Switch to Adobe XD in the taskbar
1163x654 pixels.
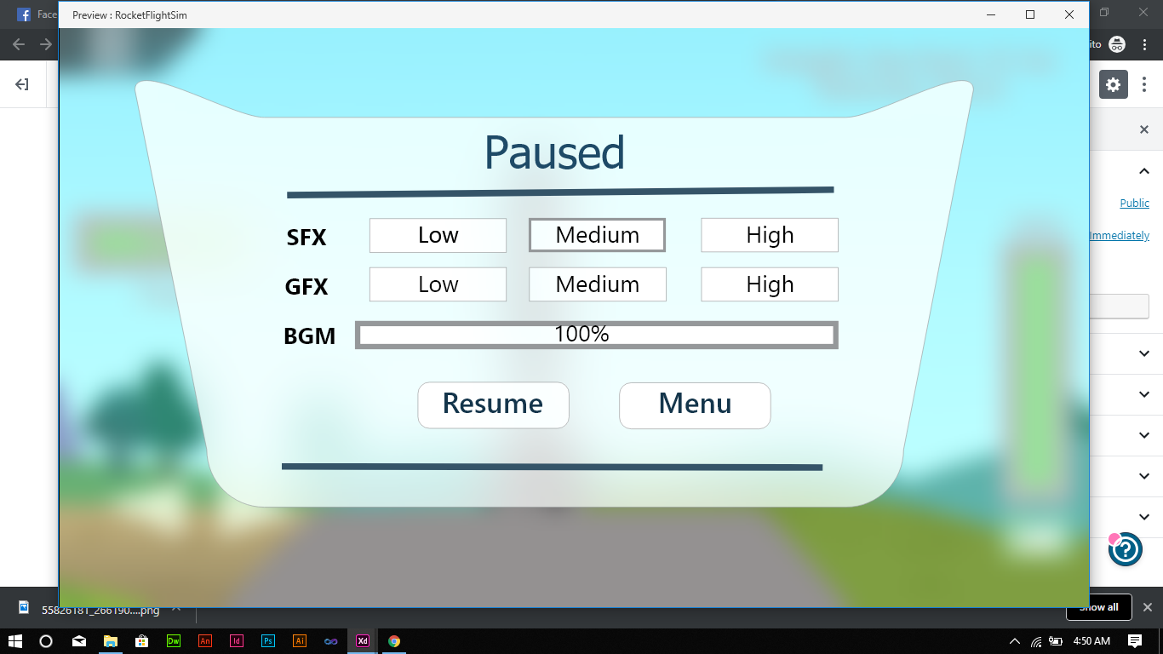[x=363, y=641]
